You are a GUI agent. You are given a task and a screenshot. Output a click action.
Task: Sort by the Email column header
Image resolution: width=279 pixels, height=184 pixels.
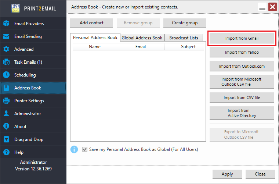coord(141,47)
